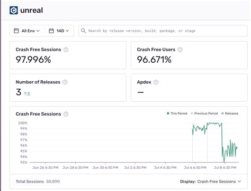Open the Crash Free Sessions card help icon
This screenshot has width=251, height=191.
(x=66, y=50)
